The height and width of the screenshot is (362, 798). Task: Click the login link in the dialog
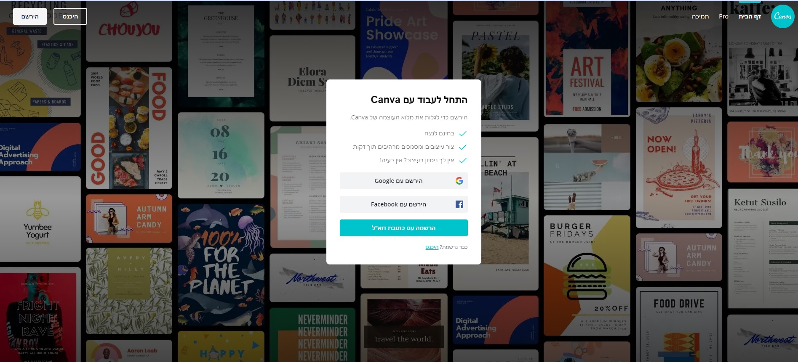(432, 247)
